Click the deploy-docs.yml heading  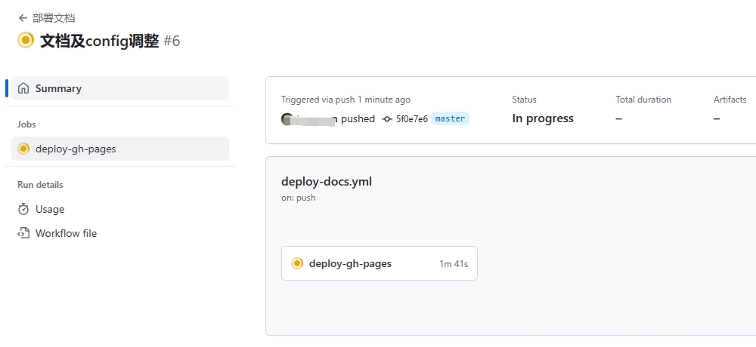point(327,182)
